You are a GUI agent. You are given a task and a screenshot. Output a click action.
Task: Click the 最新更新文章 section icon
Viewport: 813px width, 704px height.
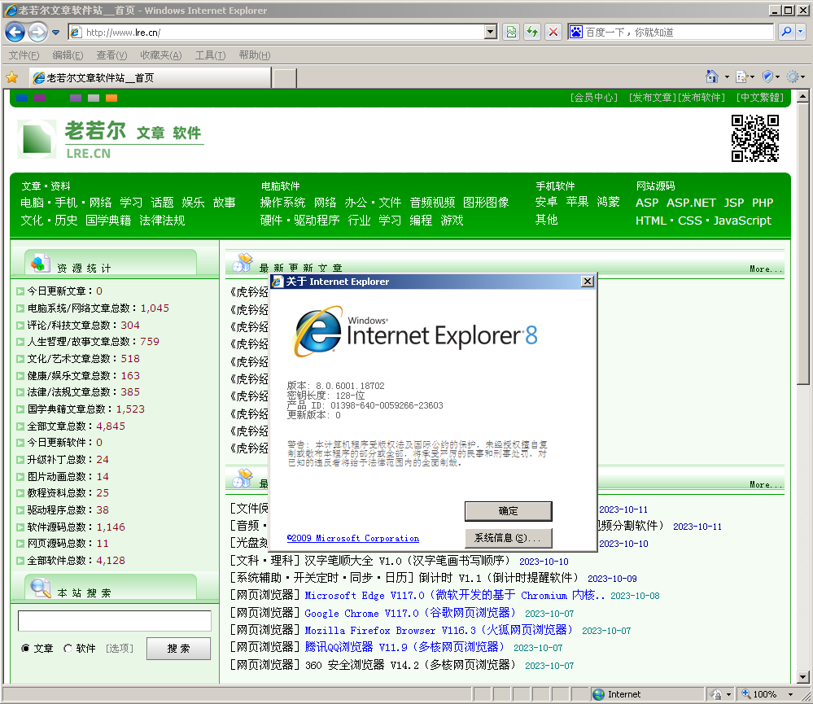(x=243, y=262)
